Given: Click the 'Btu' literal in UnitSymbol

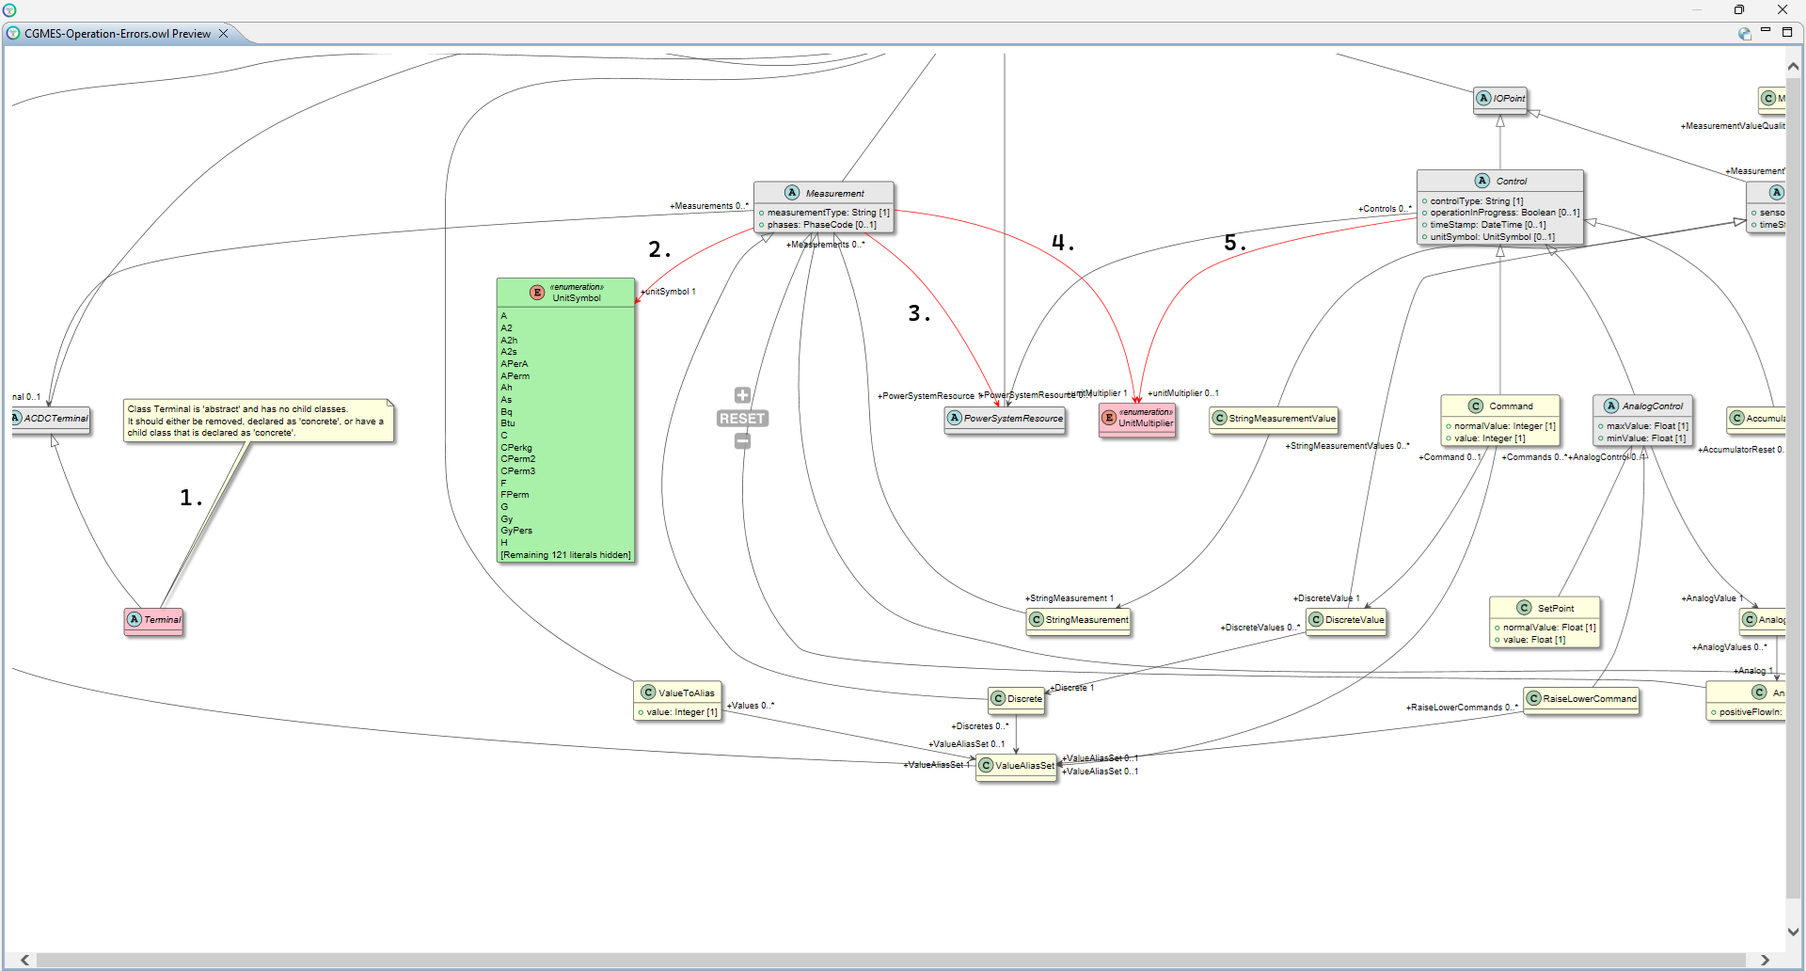Looking at the screenshot, I should pyautogui.click(x=508, y=423).
